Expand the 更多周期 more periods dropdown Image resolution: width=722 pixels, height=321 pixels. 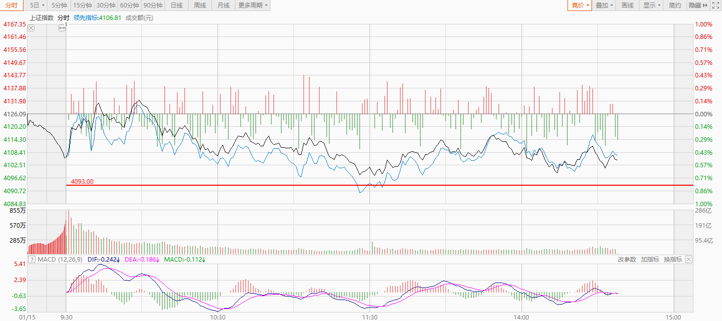[x=252, y=5]
